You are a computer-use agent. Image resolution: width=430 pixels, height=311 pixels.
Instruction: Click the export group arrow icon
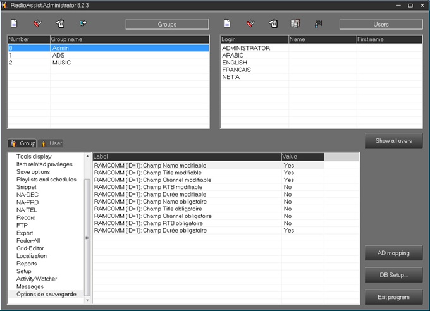point(83,24)
